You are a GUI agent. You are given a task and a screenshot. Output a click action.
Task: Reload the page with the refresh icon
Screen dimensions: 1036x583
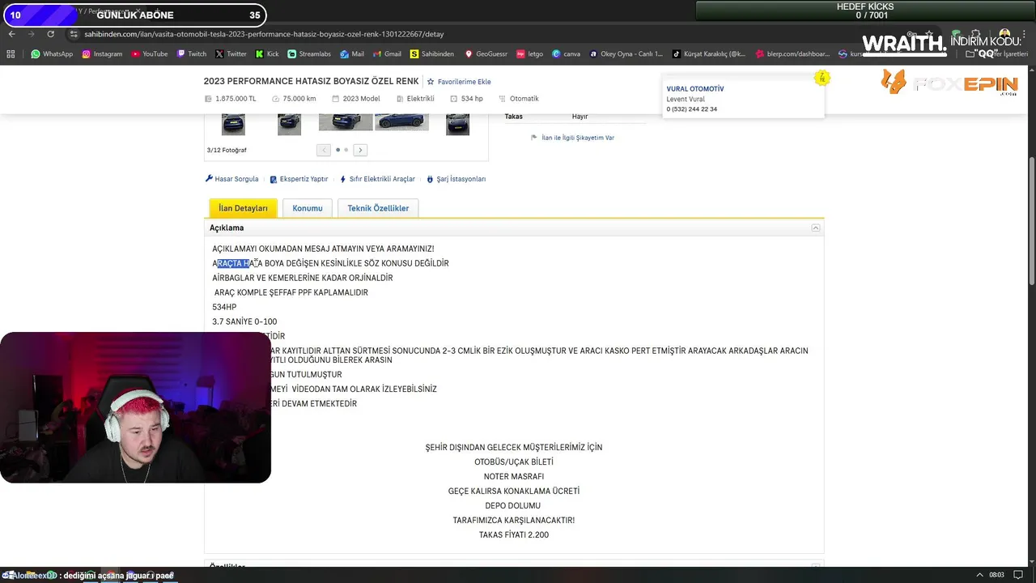point(50,34)
